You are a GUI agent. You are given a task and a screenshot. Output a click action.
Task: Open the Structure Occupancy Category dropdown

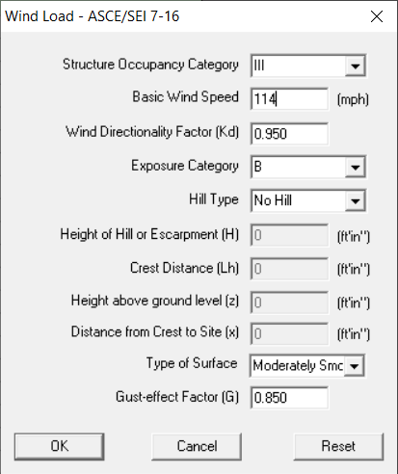[x=355, y=66]
